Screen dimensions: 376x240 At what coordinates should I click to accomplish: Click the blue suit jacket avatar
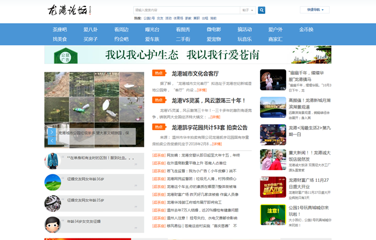pos(53,161)
